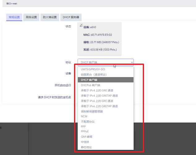Click the 设备: eth0 text
The height and width of the screenshot is (155, 196).
(90, 27)
